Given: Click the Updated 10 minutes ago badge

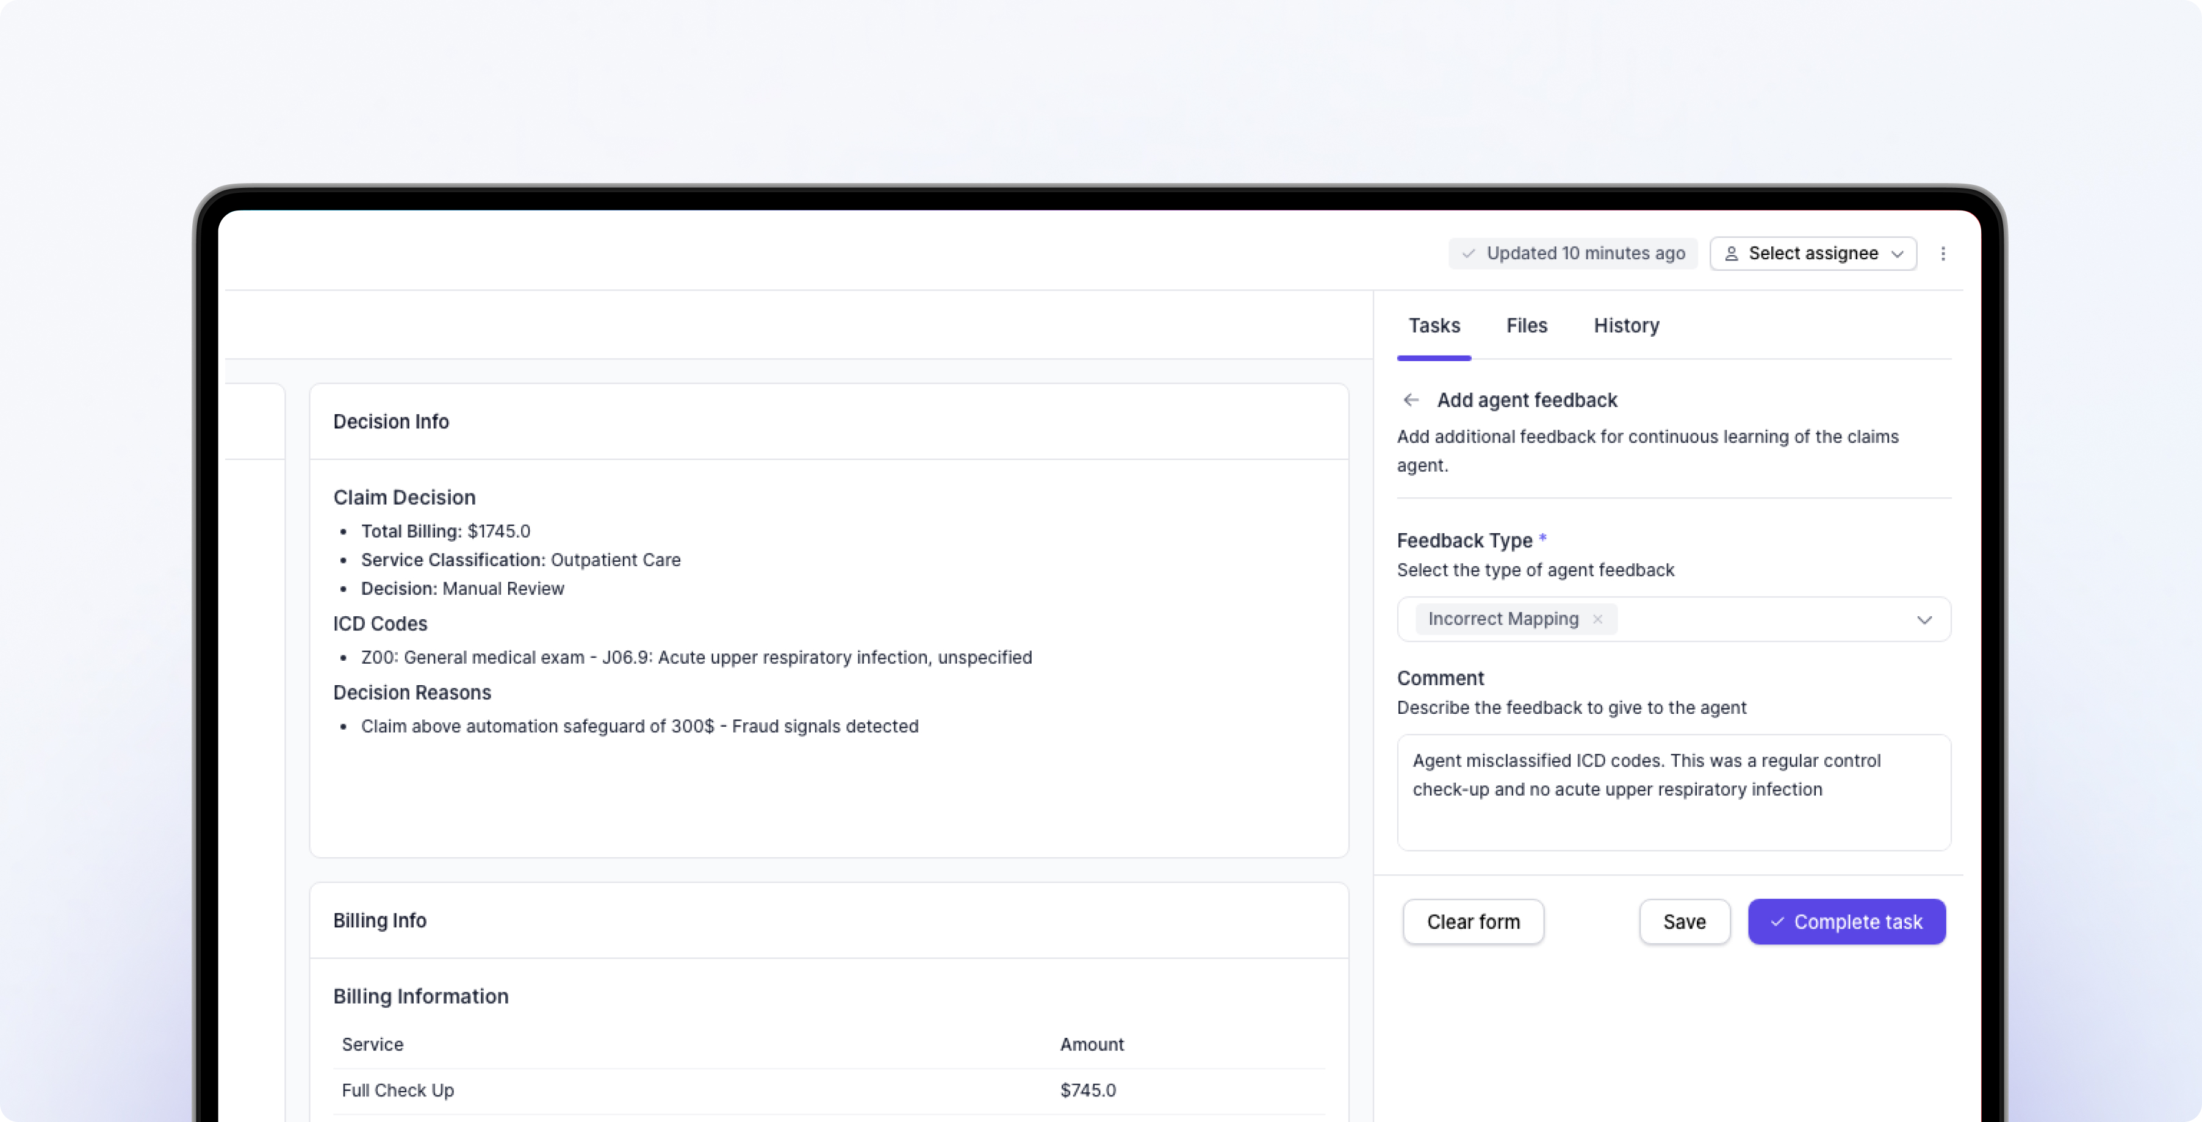Looking at the screenshot, I should click(1573, 254).
